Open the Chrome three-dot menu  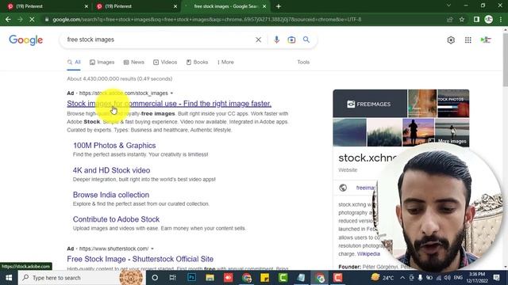501,19
